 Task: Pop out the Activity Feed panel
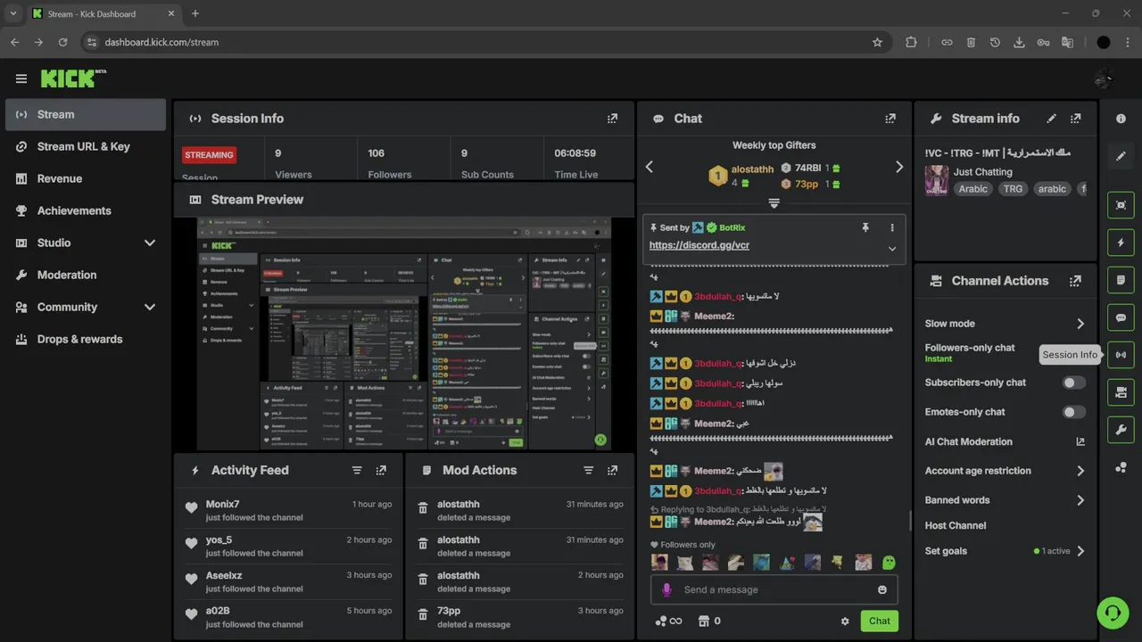[x=381, y=471]
